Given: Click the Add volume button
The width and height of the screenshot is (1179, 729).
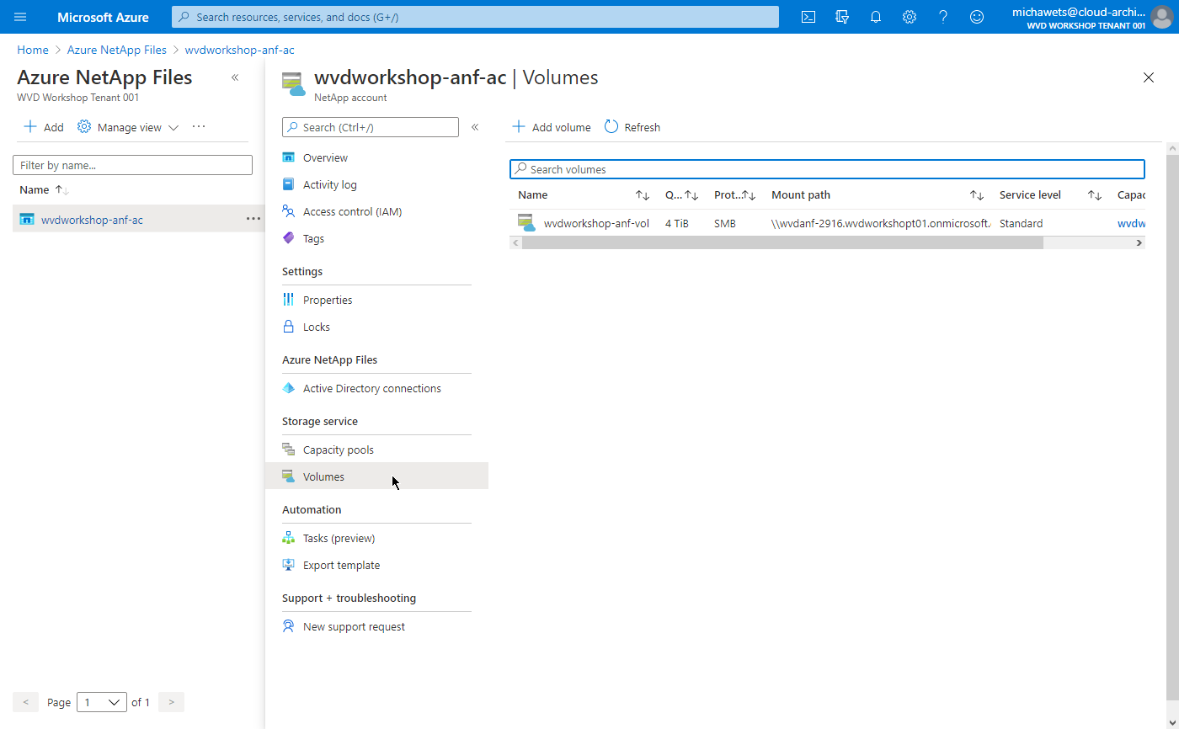Looking at the screenshot, I should pyautogui.click(x=552, y=127).
